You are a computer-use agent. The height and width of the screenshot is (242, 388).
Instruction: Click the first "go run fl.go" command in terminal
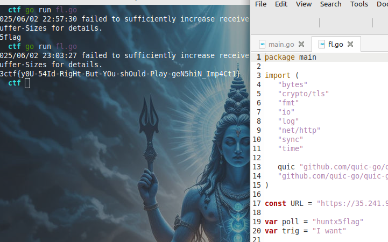51,10
